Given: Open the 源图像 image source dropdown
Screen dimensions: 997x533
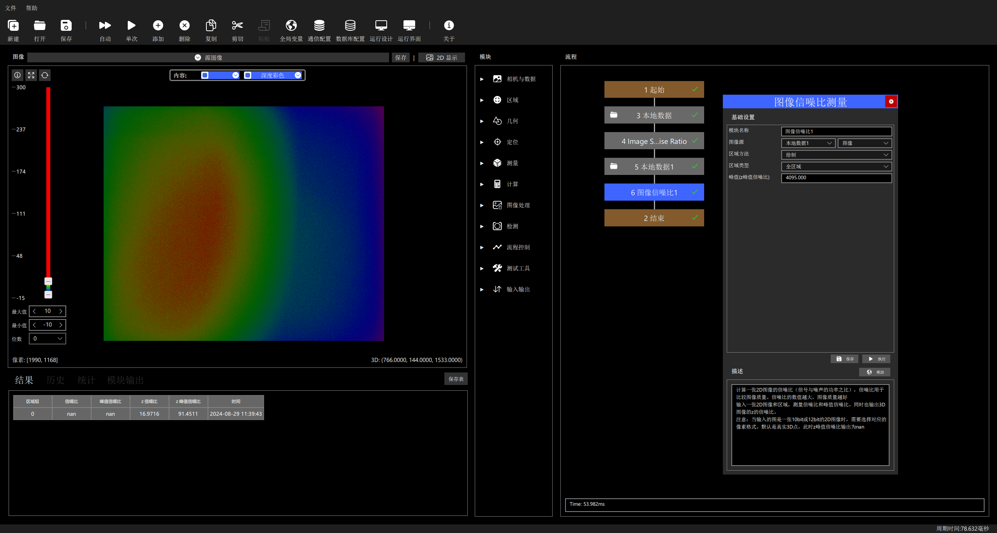Looking at the screenshot, I should [x=208, y=58].
